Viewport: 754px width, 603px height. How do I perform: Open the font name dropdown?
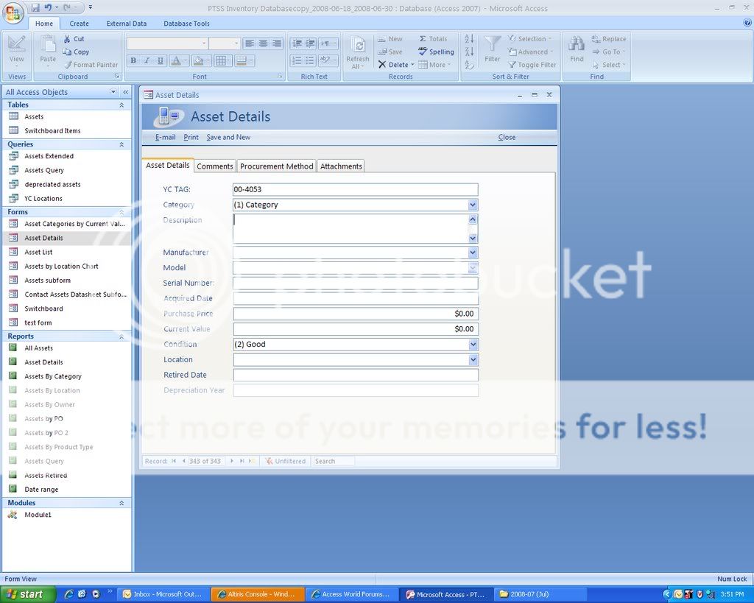[204, 43]
